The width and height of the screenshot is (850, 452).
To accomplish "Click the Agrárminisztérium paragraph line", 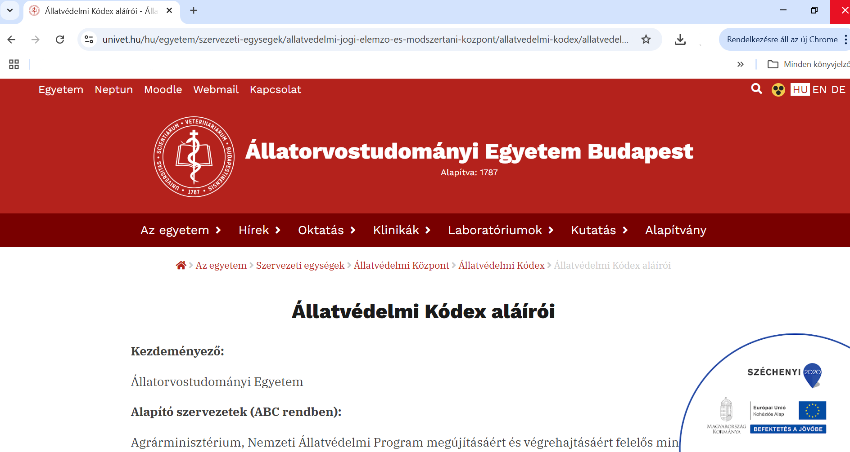I will point(405,443).
